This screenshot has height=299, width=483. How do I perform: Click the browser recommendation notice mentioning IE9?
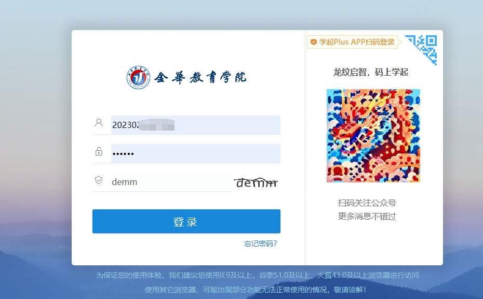tap(257, 275)
